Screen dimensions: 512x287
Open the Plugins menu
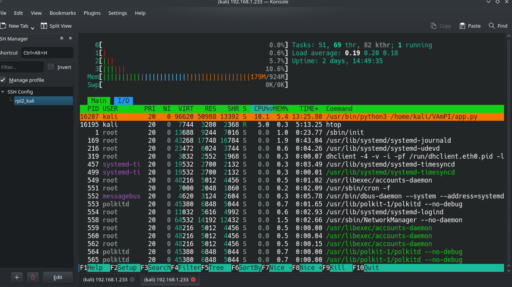(x=92, y=13)
